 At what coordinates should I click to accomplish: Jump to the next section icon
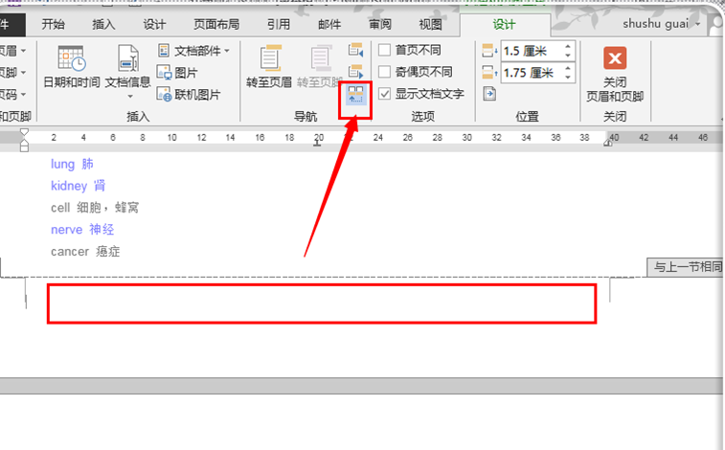[x=356, y=72]
